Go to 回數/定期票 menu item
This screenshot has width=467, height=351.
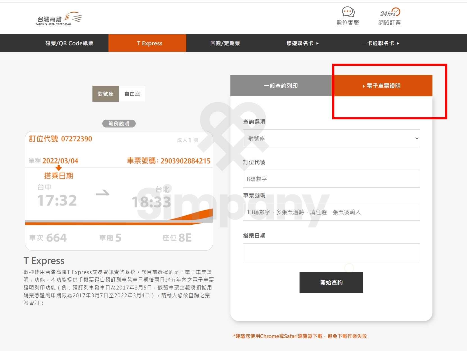(x=225, y=43)
